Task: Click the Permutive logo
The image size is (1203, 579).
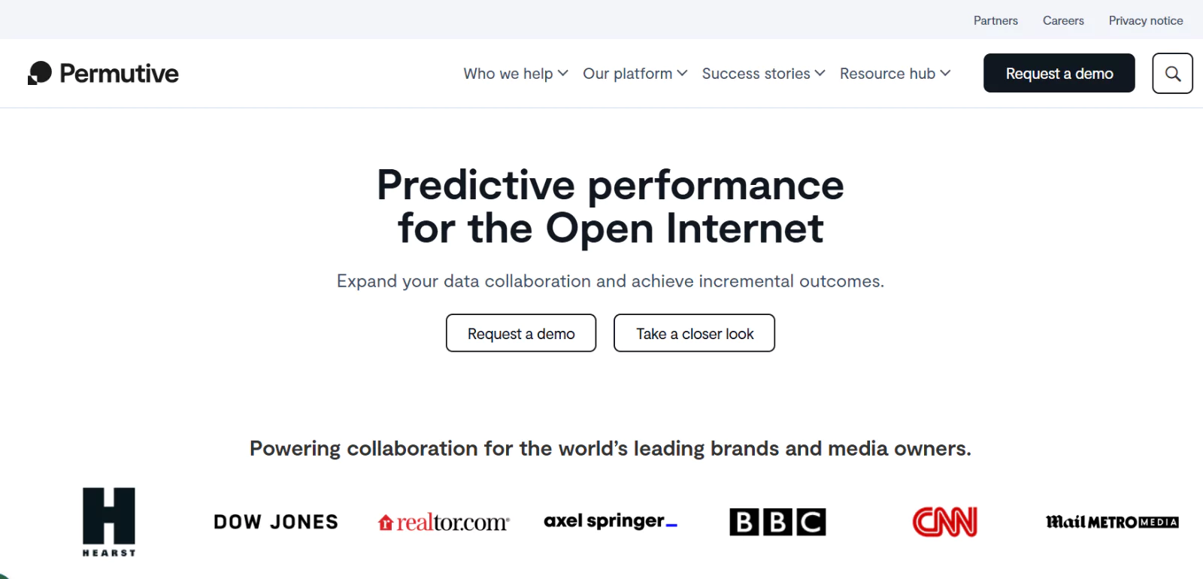Action: [103, 73]
